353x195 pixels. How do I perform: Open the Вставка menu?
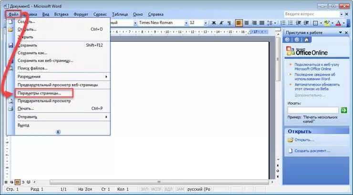point(61,14)
